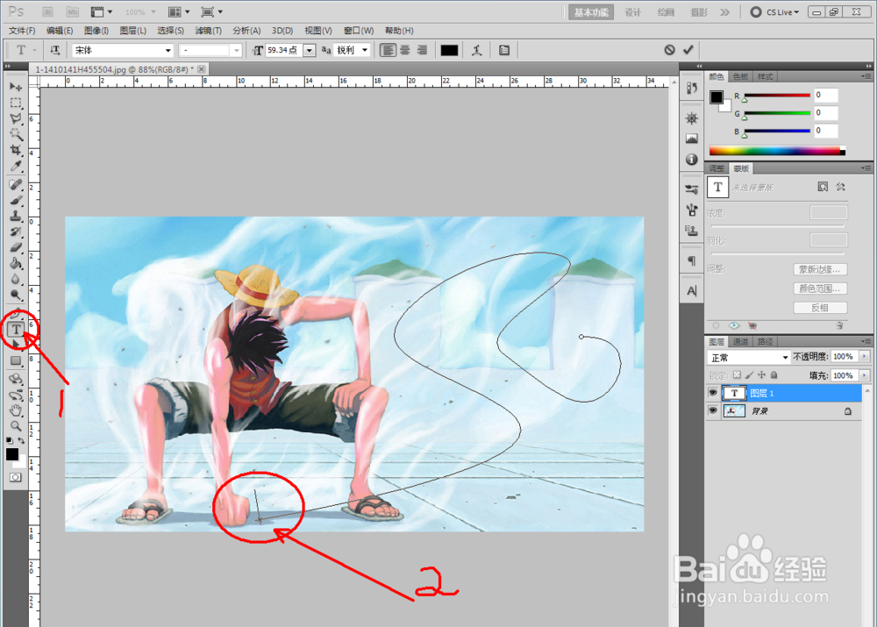
Task: Align text left
Action: [x=388, y=50]
